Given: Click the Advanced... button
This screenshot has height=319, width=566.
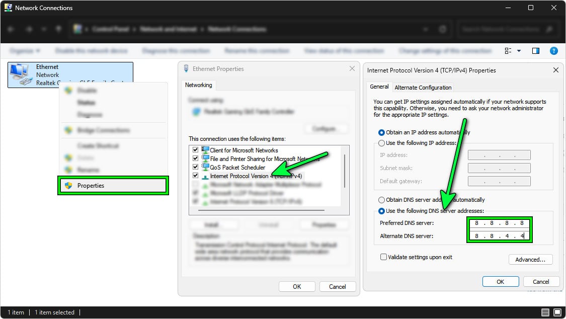Looking at the screenshot, I should (530, 260).
